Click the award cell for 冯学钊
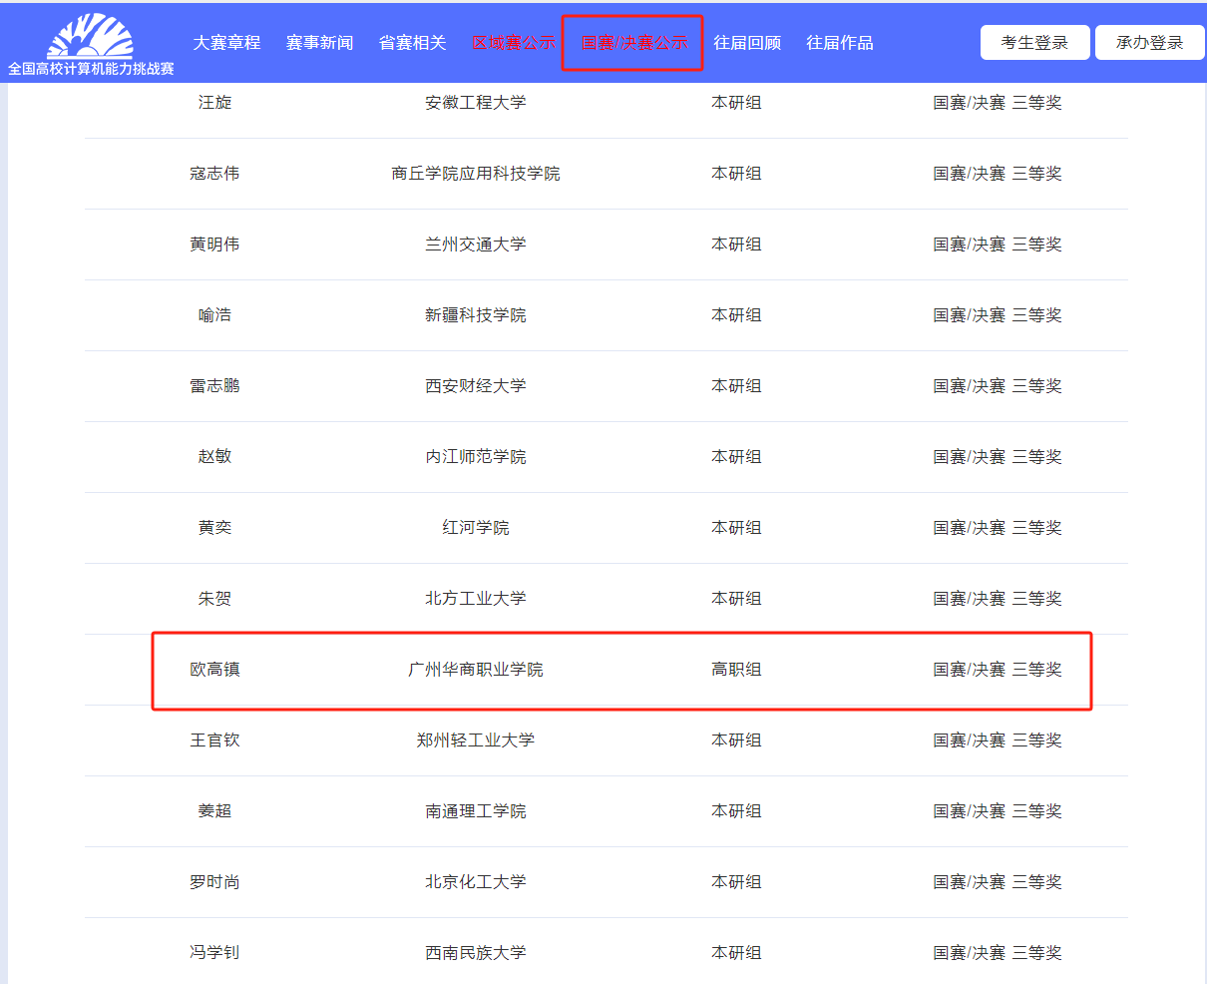Image resolution: width=1207 pixels, height=984 pixels. pos(997,953)
